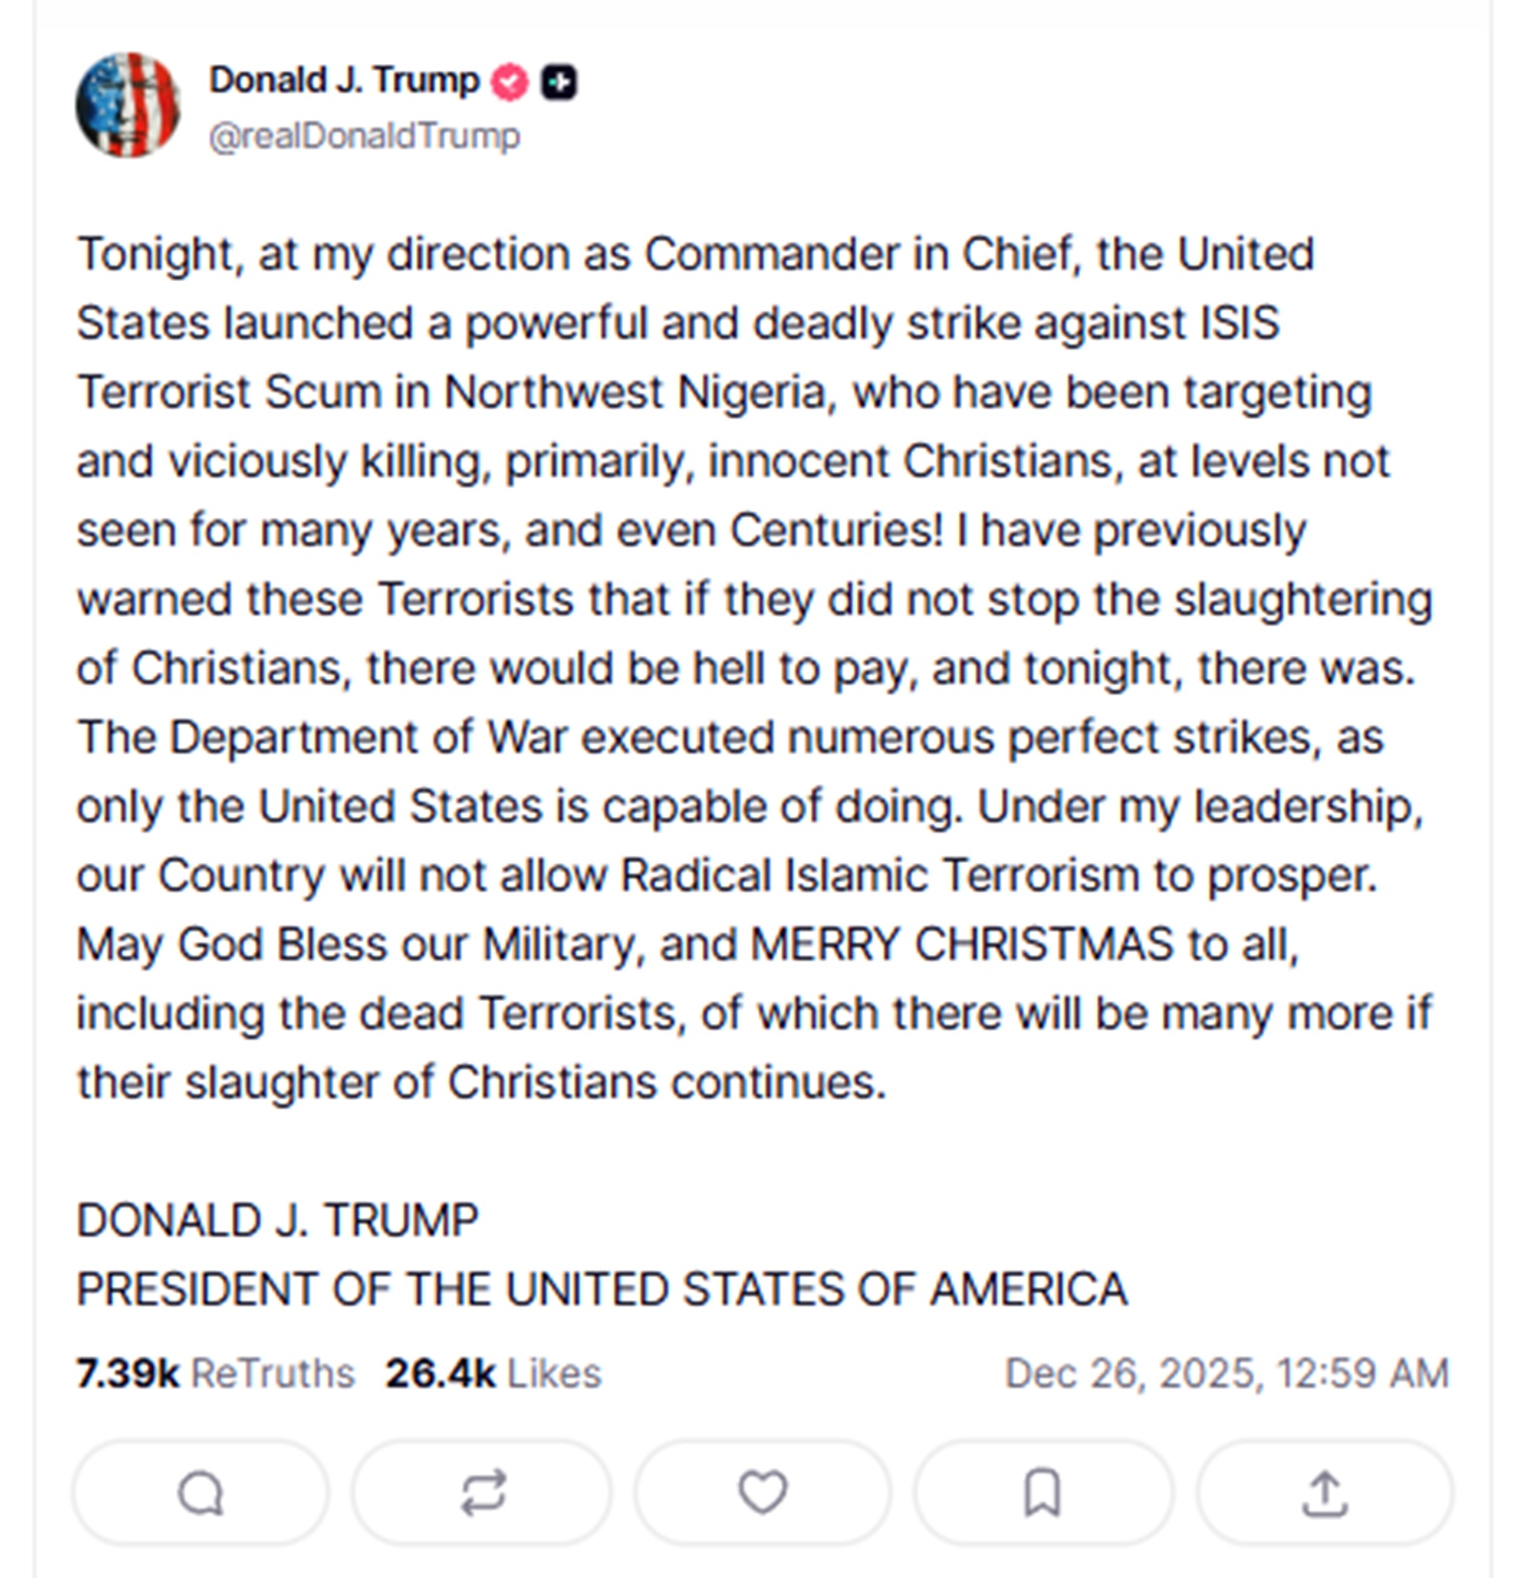View the 26.4k Likes list
Screen dimensions: 1516x1578
tap(493, 1374)
